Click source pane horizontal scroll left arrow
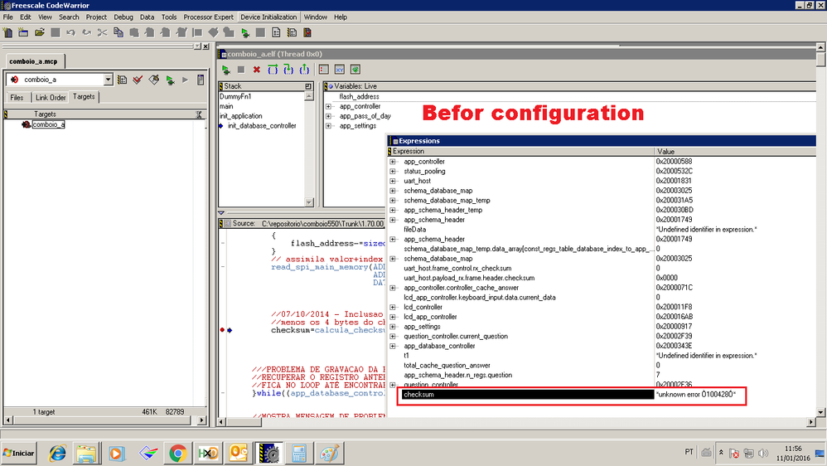Image resolution: width=827 pixels, height=466 pixels. click(x=221, y=422)
